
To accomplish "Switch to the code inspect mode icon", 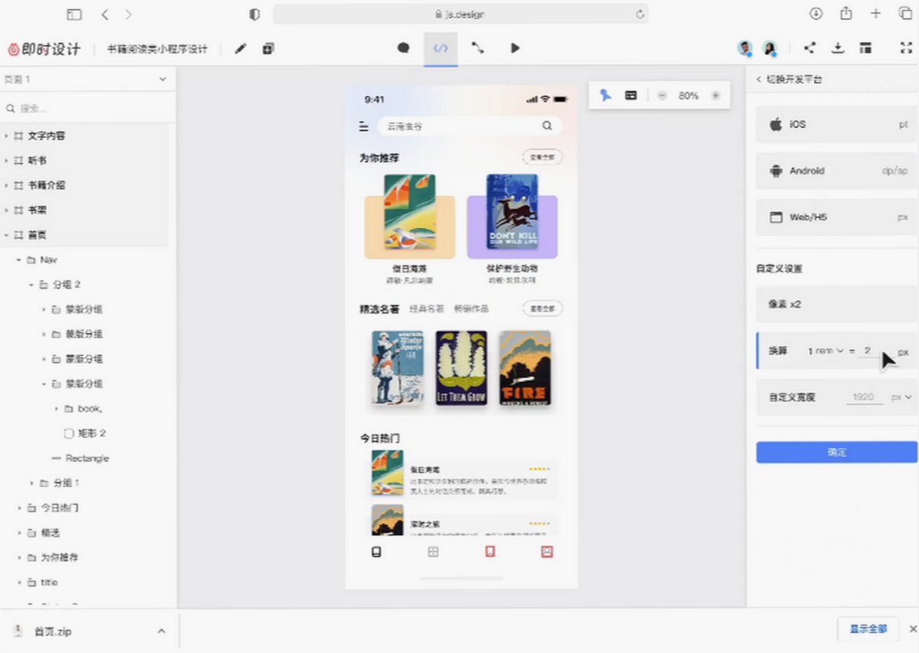I will (440, 48).
